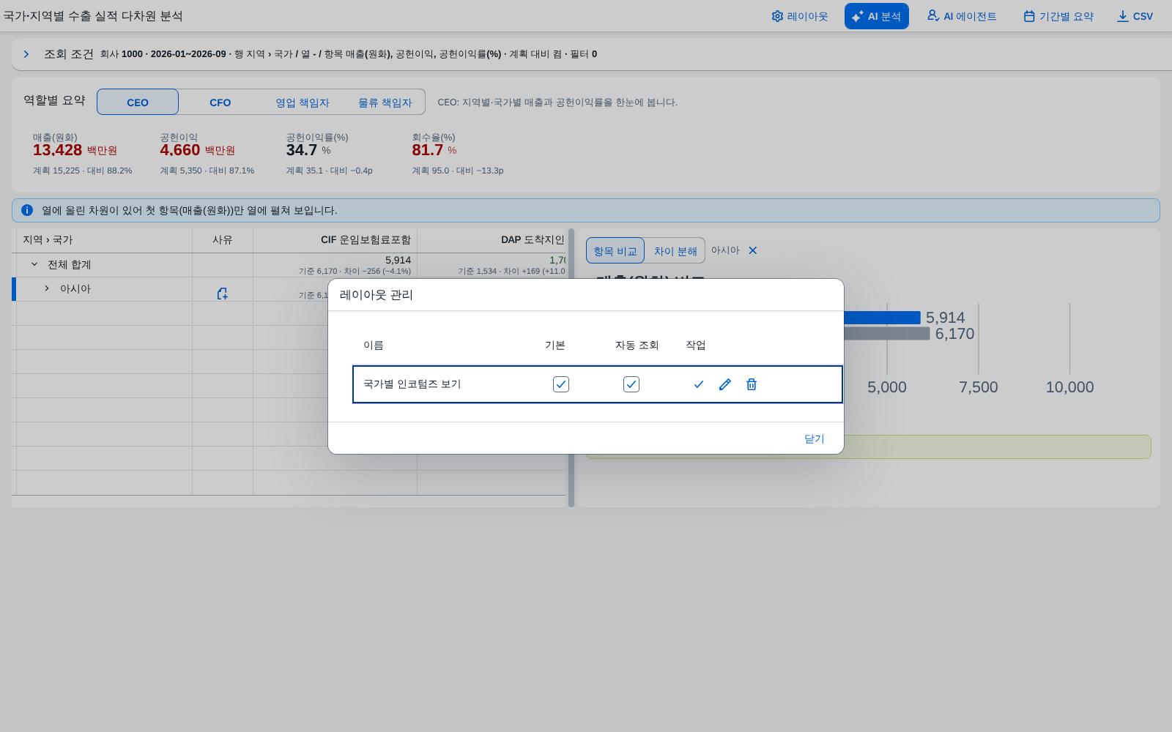Apply layout using the checkmark action icon
This screenshot has width=1172, height=732.
click(x=699, y=384)
